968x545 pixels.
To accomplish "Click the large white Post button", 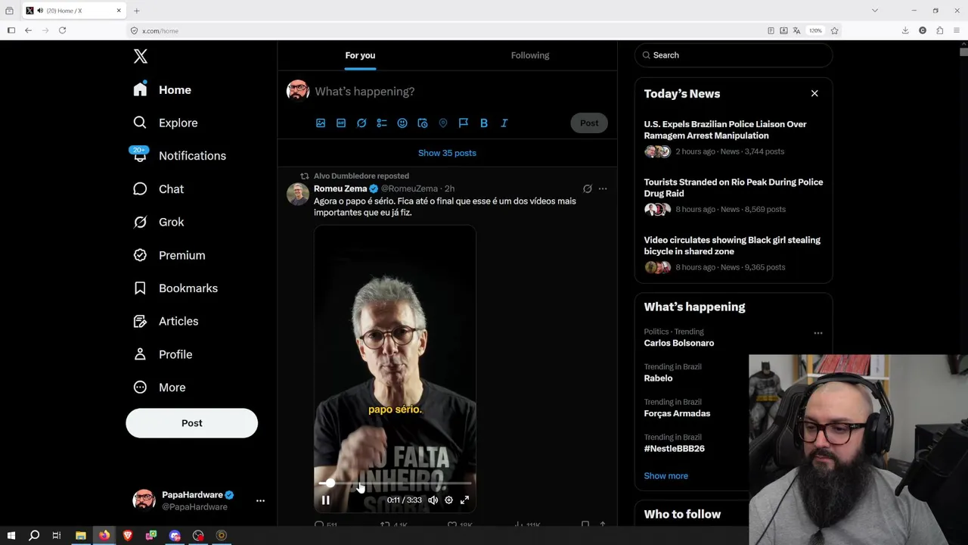I will 191,423.
